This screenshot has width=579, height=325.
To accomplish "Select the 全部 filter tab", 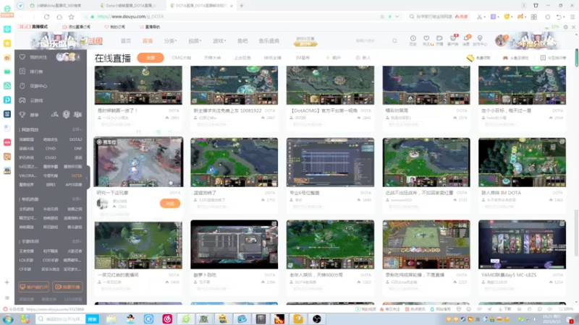I will tap(151, 58).
